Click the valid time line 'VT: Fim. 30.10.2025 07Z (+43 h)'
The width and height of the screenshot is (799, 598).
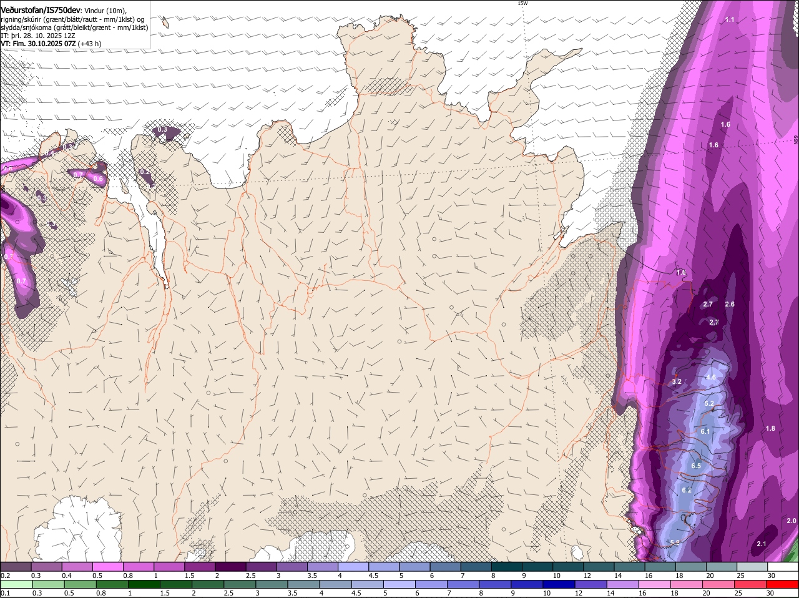[51, 44]
